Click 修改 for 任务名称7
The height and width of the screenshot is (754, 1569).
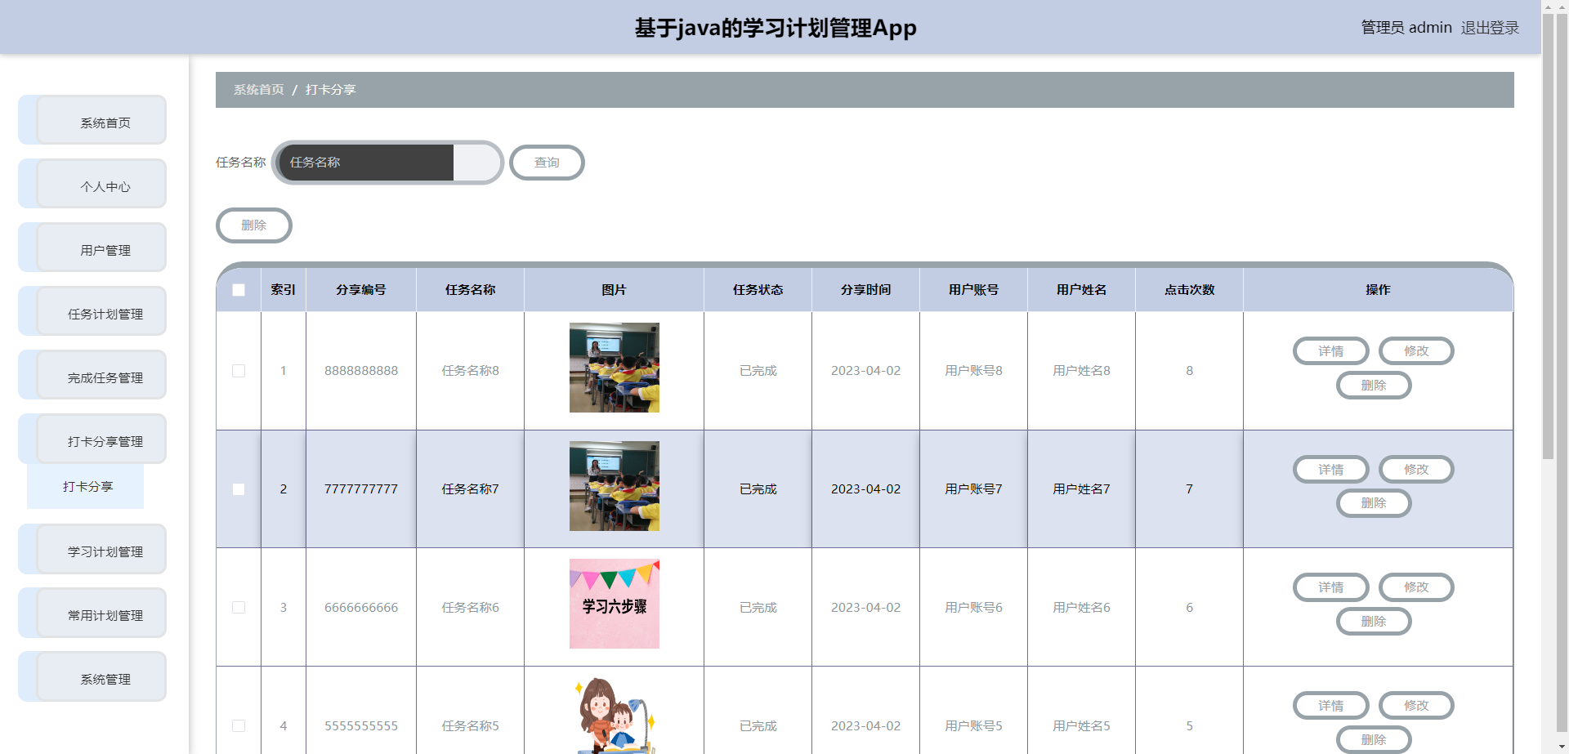[1416, 469]
